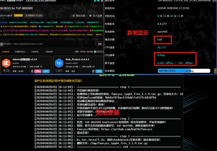Open fancyss GitHub project URL in log

pos(127,129)
